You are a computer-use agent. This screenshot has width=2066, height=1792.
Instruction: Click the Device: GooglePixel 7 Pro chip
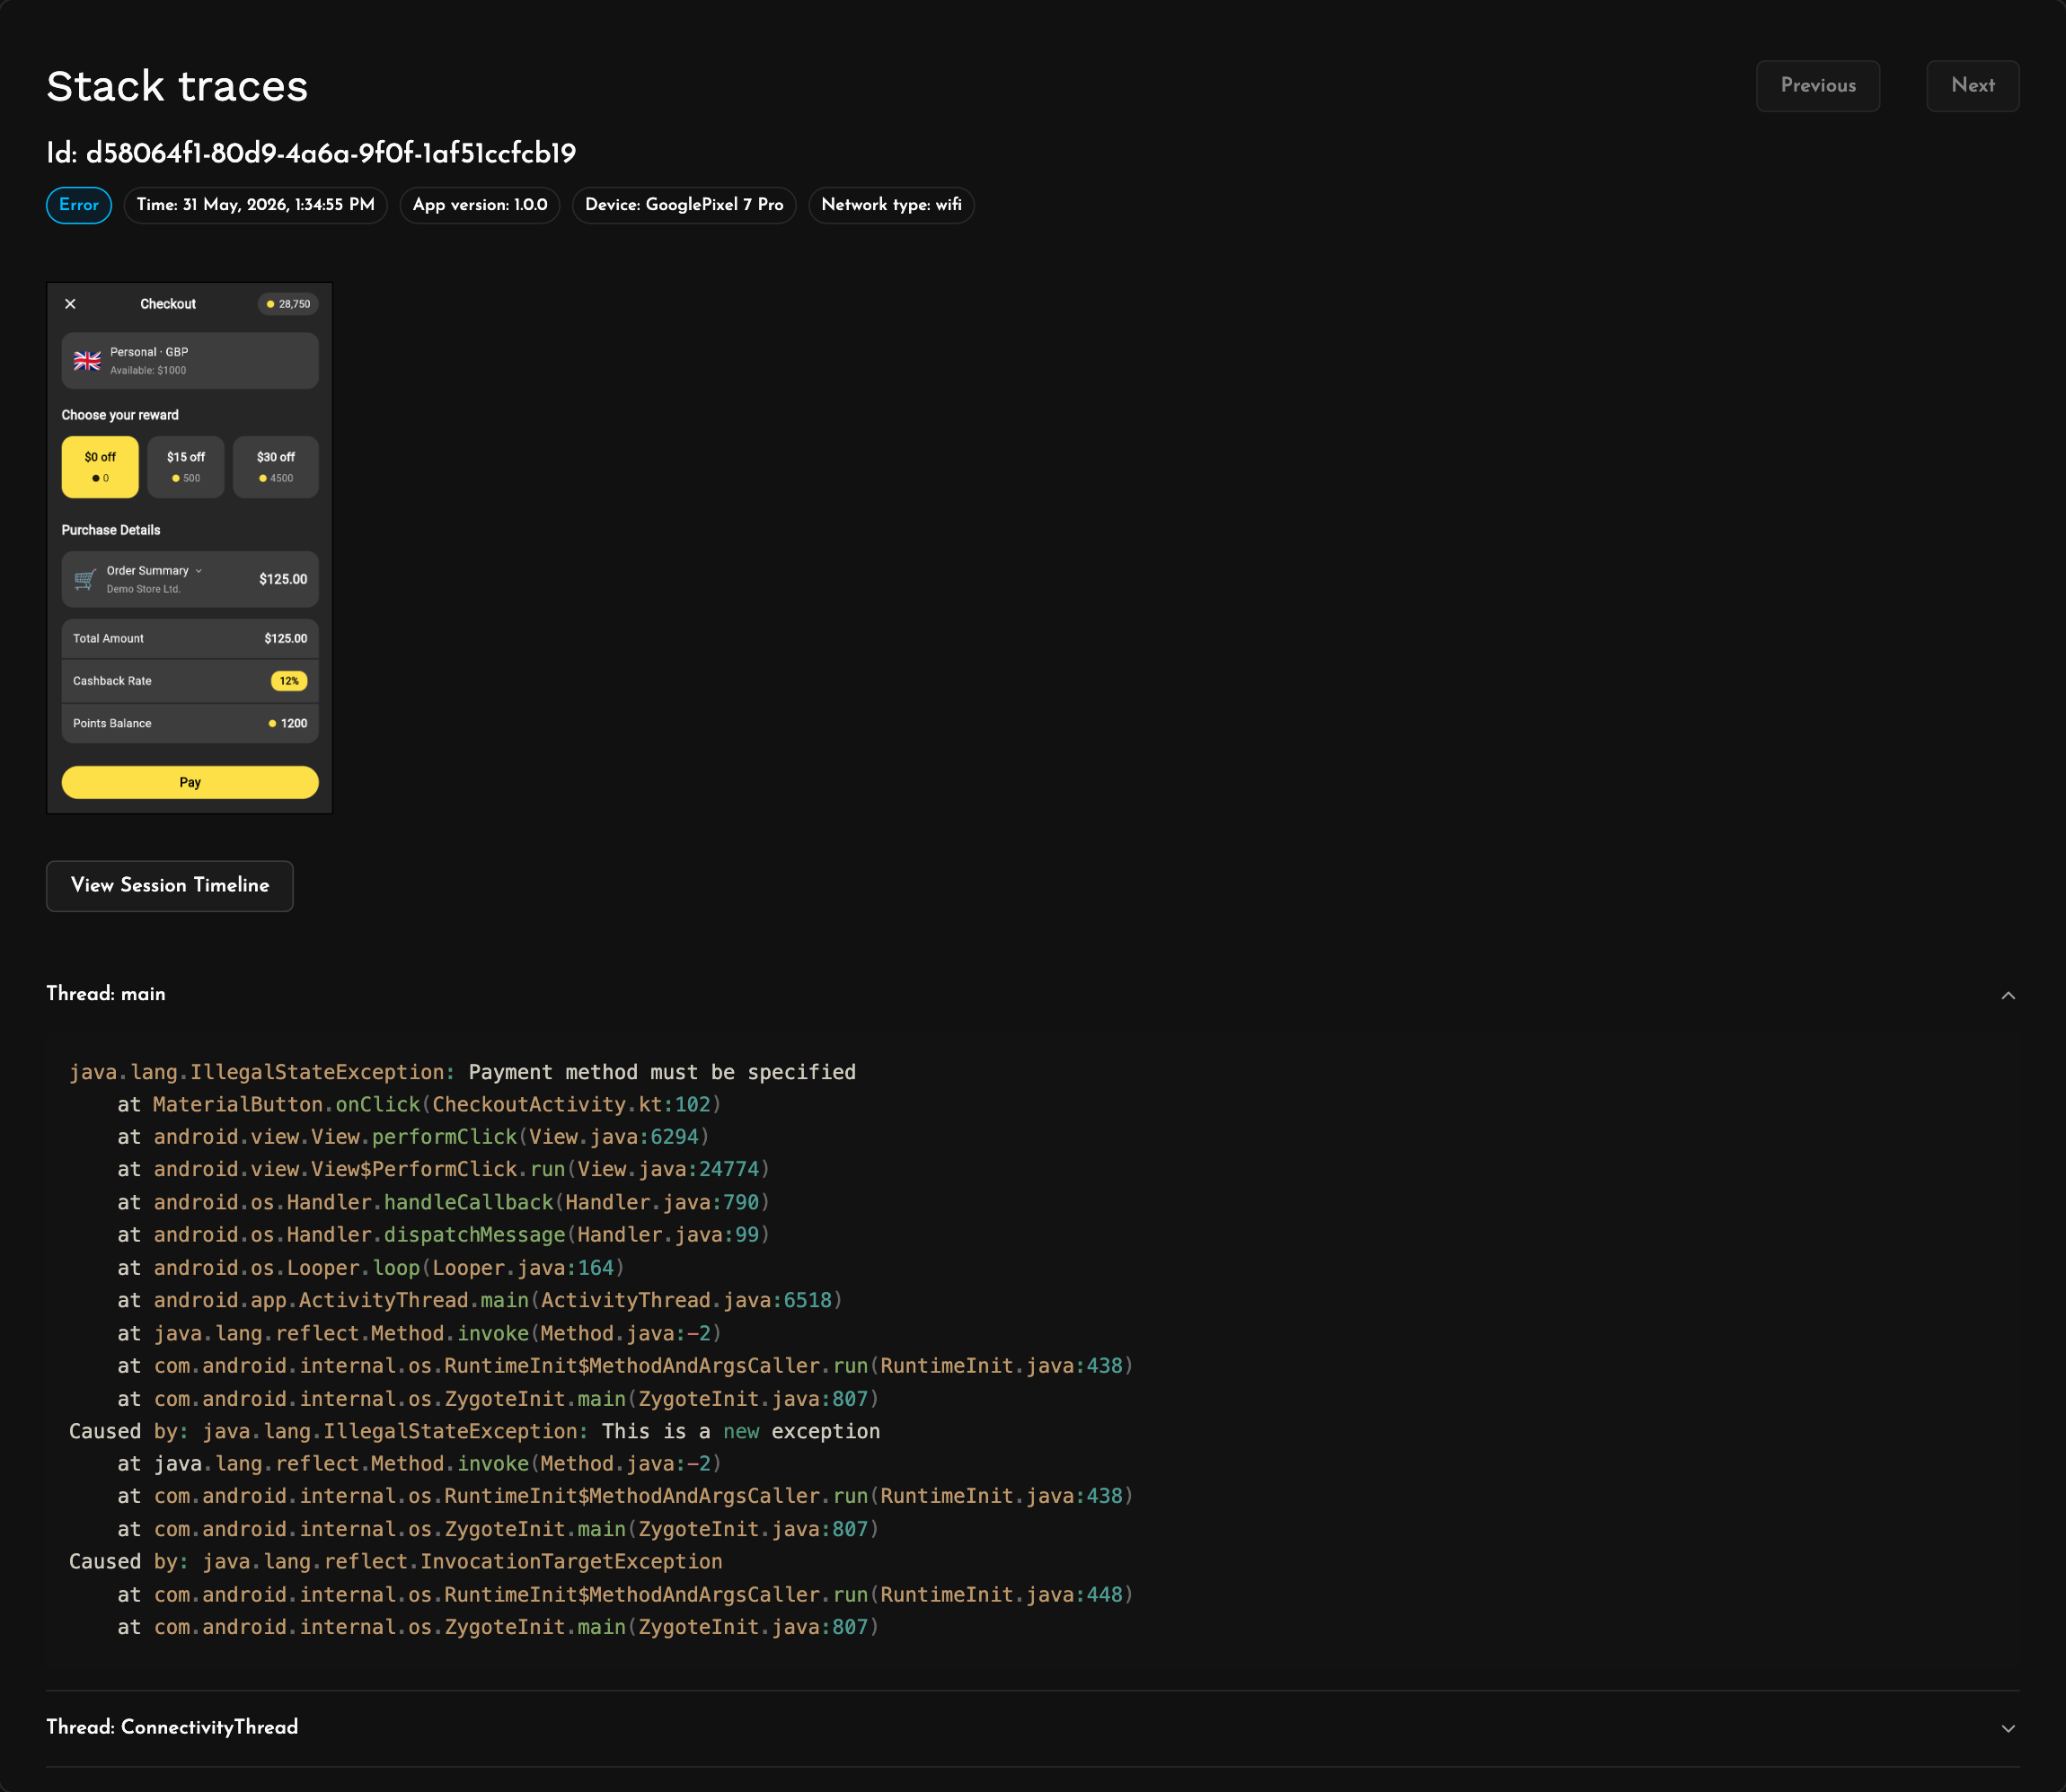(684, 205)
